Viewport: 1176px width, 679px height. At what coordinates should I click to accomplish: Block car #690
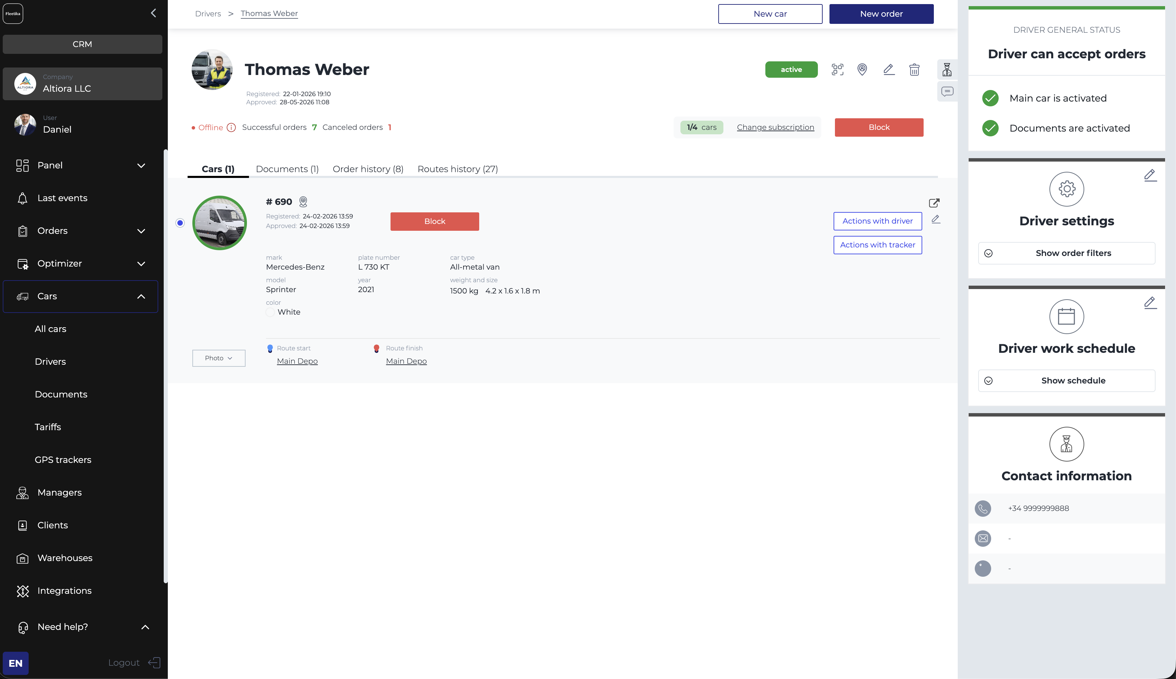tap(435, 222)
